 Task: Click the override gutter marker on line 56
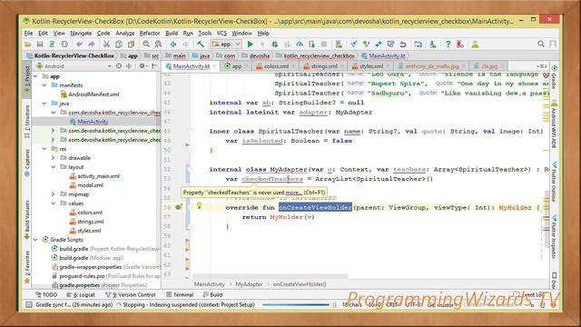coord(179,207)
